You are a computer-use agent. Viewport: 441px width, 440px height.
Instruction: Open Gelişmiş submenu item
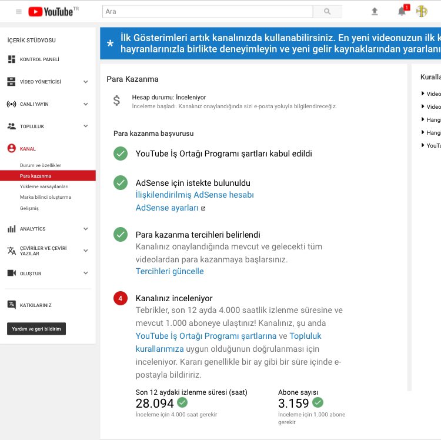29,208
